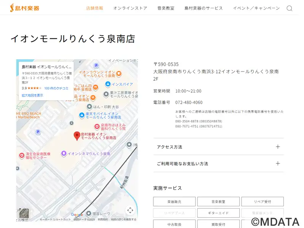
Task: Open イベント／キャンペーン menu item
Action: click(x=256, y=8)
